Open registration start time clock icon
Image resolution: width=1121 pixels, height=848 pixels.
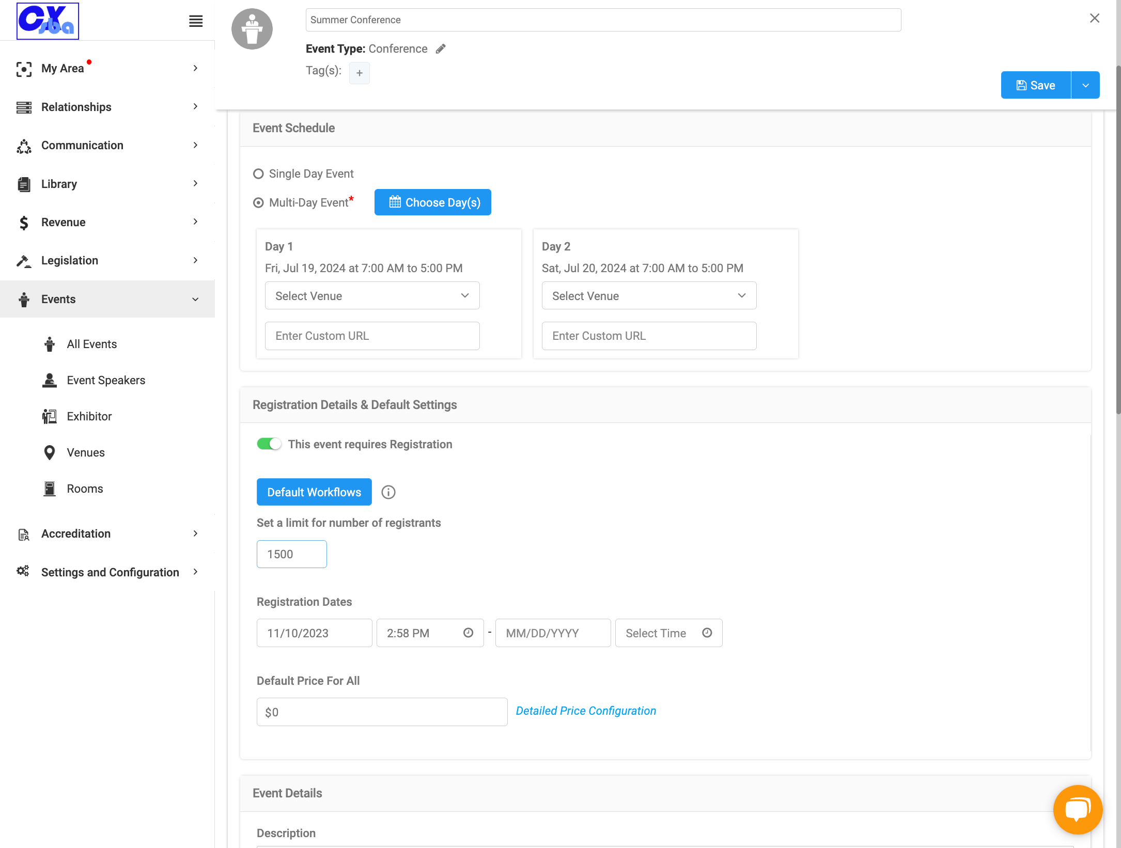pyautogui.click(x=469, y=633)
